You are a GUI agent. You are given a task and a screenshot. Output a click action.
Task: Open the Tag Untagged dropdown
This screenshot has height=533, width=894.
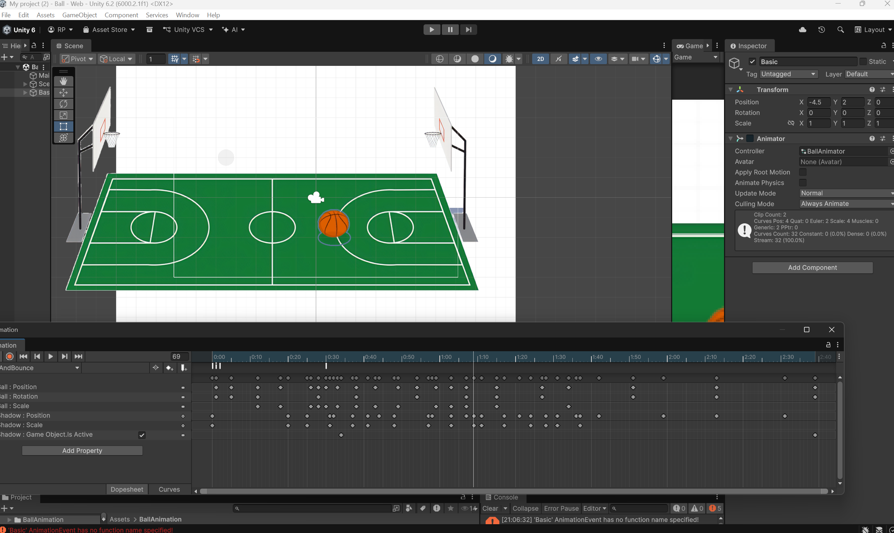789,74
